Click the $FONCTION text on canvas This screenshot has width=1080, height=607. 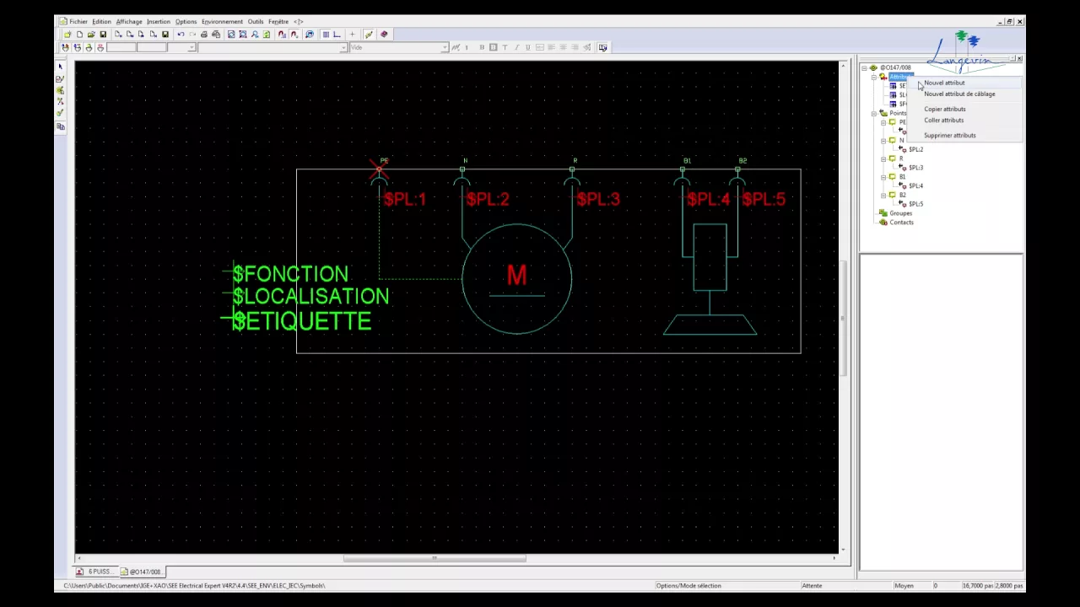point(290,274)
